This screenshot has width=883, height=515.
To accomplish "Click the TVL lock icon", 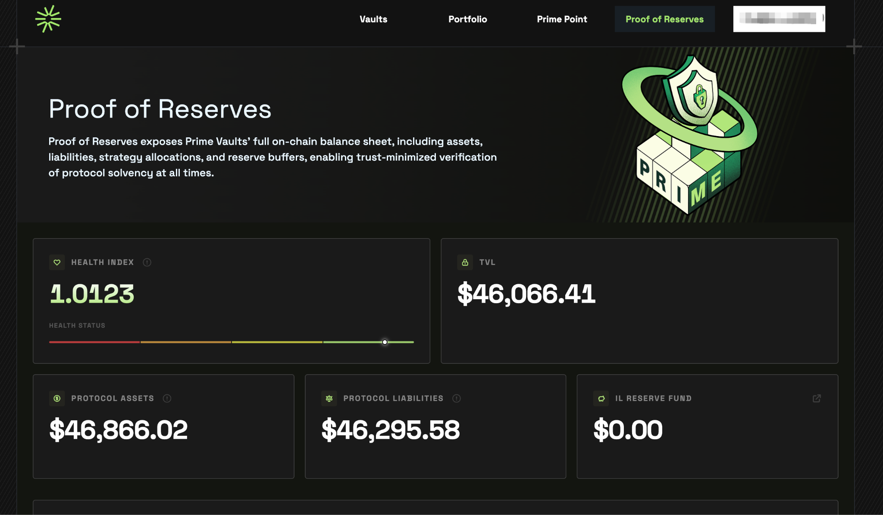I will [x=465, y=262].
